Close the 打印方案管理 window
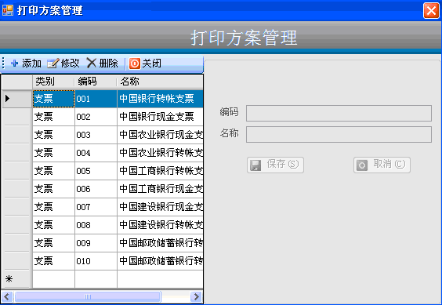 click(431, 11)
